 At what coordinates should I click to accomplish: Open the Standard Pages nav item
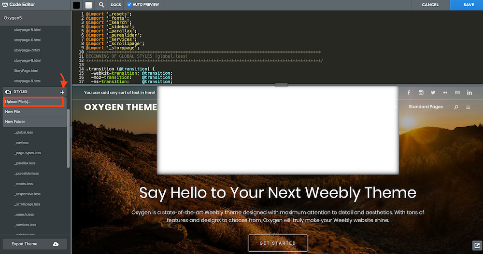[x=426, y=107]
